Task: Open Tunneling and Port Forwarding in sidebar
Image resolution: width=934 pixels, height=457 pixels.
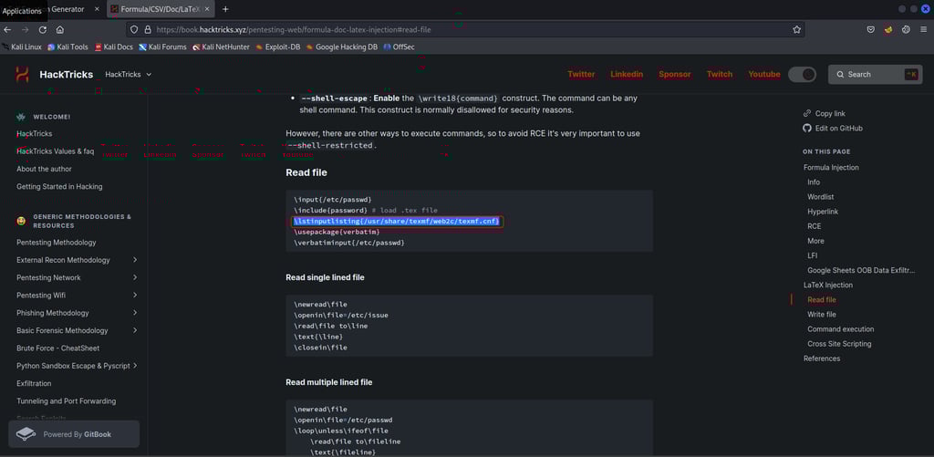Action: point(66,401)
